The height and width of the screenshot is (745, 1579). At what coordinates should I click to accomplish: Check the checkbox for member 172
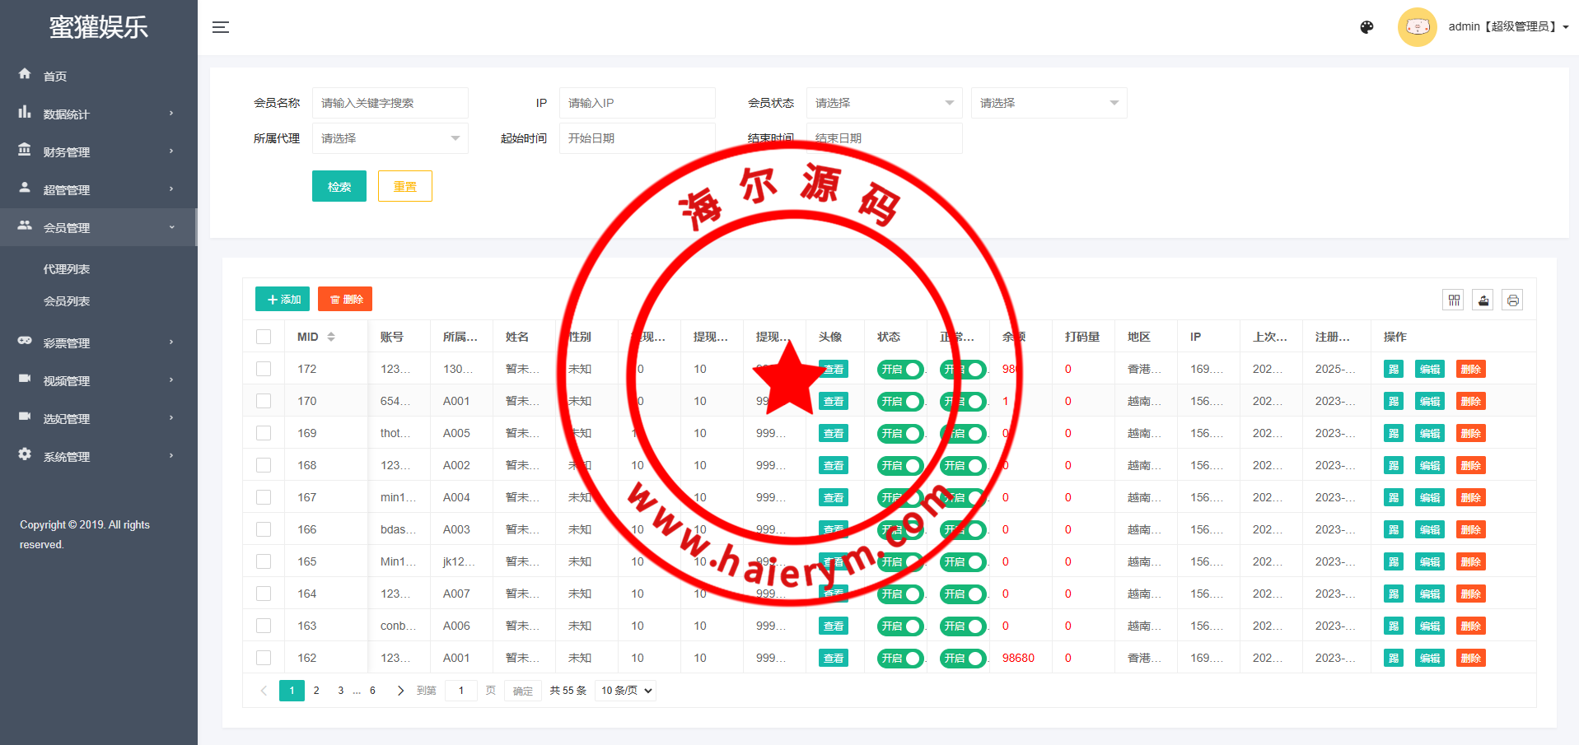(264, 369)
